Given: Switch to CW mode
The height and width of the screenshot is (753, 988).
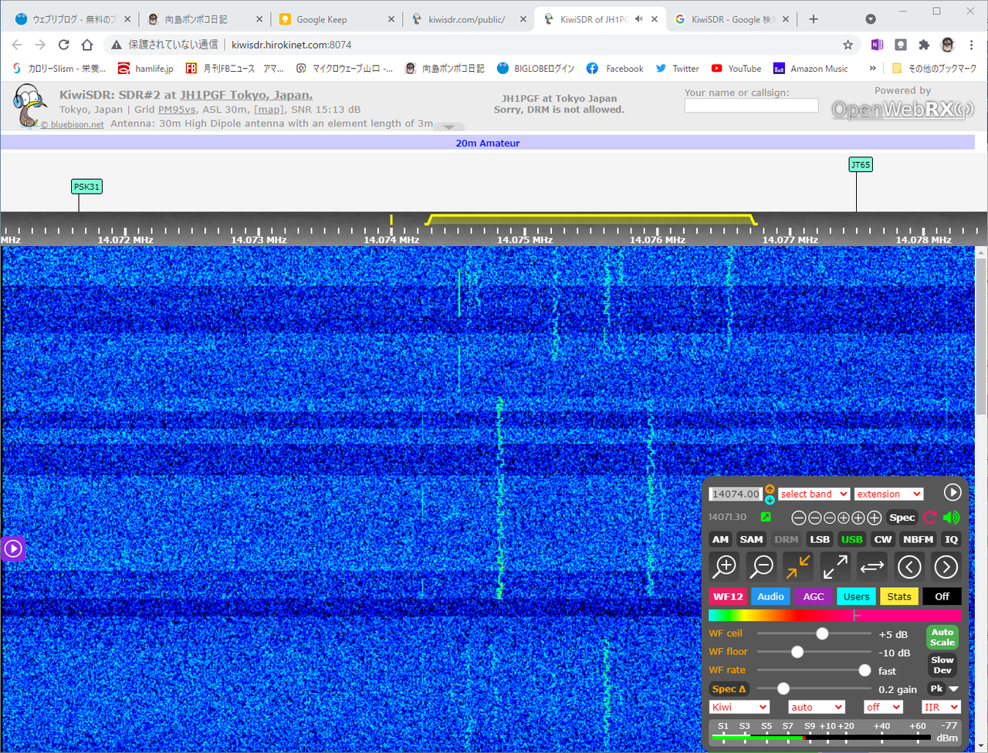Looking at the screenshot, I should tap(883, 539).
